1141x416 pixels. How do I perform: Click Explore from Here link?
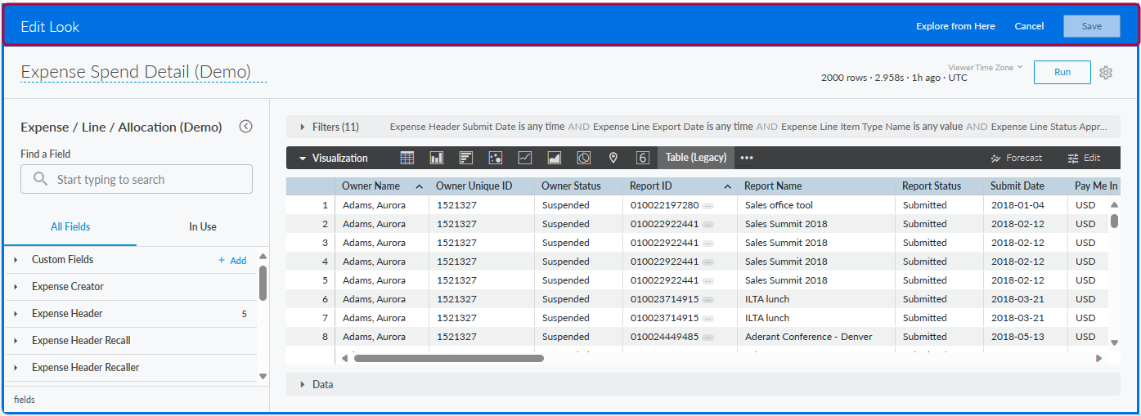pos(955,26)
